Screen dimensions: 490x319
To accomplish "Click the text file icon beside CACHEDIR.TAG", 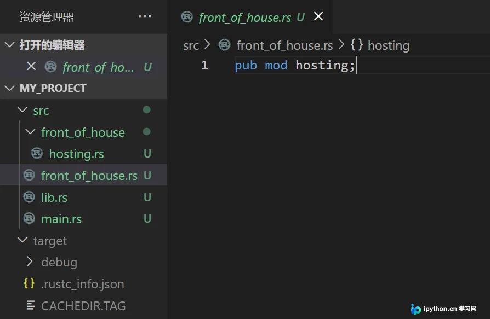I will [31, 305].
